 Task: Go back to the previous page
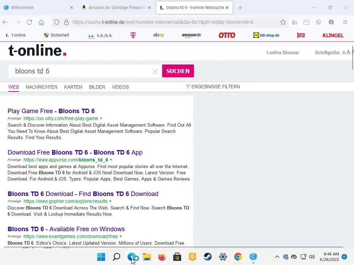pyautogui.click(x=5, y=22)
